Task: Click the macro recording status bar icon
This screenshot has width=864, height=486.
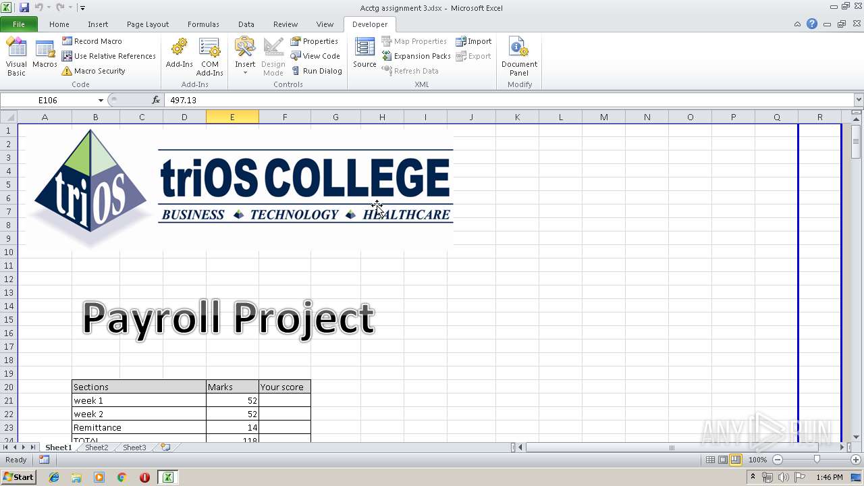Action: [x=44, y=460]
